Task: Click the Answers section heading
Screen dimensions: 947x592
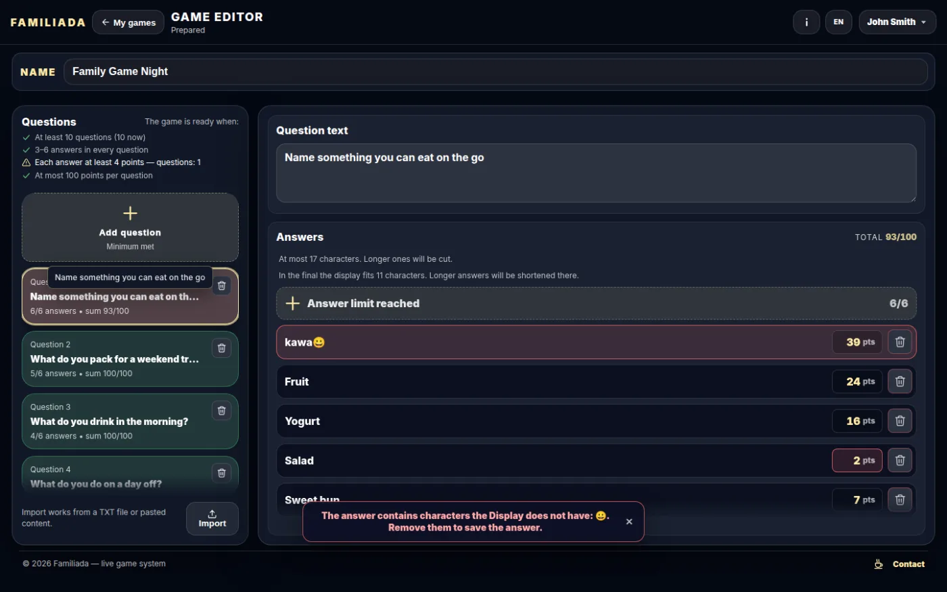Action: click(300, 237)
